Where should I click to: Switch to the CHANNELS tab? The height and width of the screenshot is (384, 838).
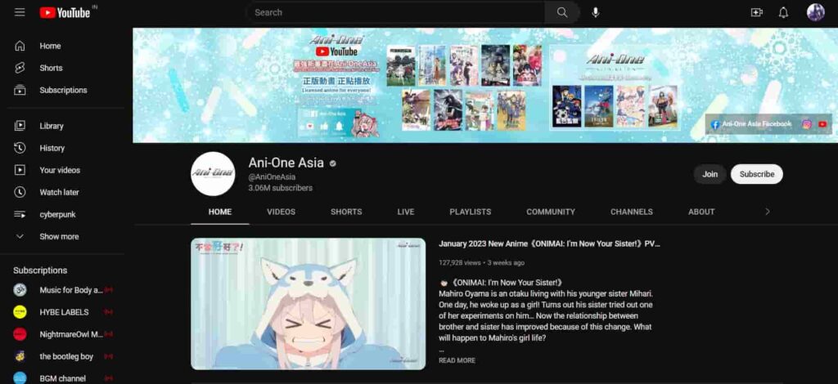(x=632, y=212)
